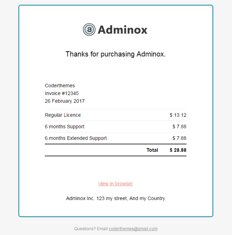This screenshot has width=232, height=235.
Task: Click the Adminox Inc. address line
Action: (116, 198)
